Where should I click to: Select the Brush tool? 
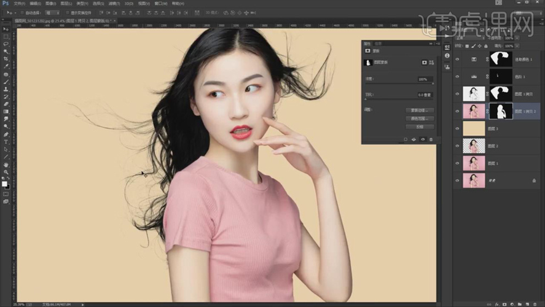pos(6,82)
